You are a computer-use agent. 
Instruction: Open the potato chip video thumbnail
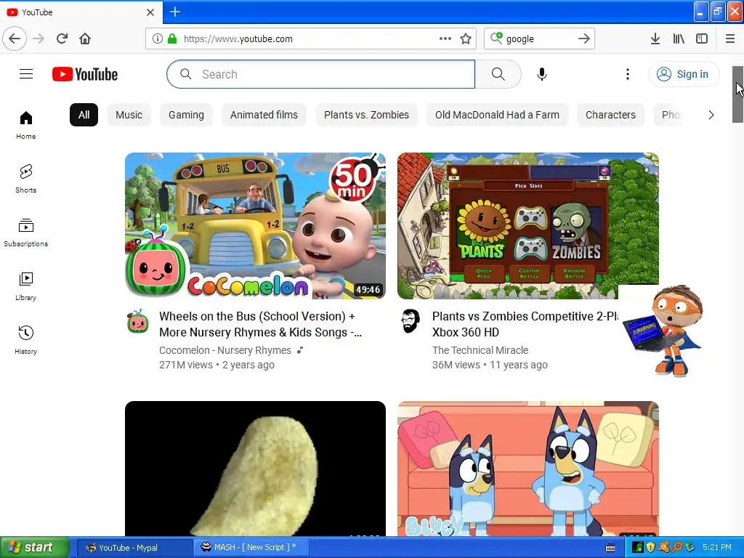(255, 469)
